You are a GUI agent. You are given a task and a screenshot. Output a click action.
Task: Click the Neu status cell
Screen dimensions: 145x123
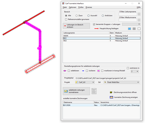96,105
